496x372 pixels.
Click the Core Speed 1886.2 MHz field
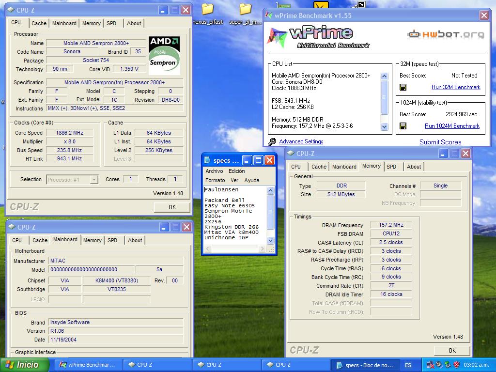pyautogui.click(x=70, y=133)
